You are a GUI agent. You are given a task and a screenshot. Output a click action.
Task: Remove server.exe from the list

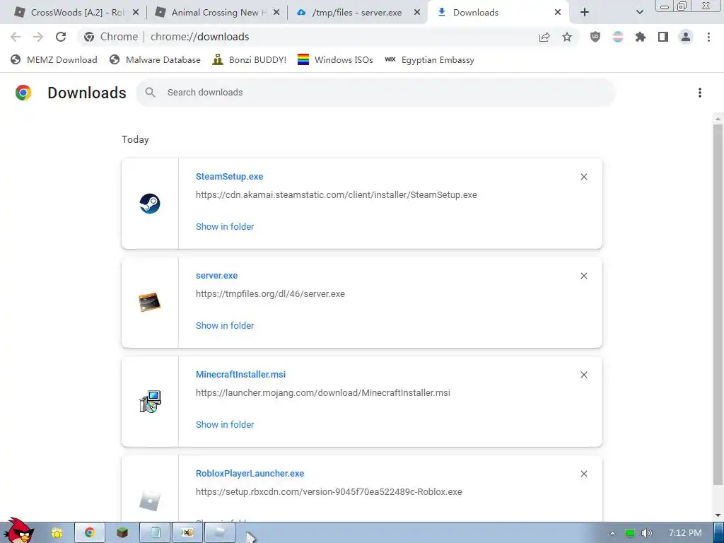click(583, 276)
